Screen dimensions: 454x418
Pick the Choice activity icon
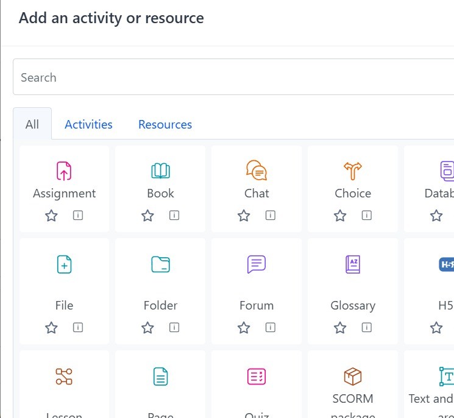coord(353,171)
